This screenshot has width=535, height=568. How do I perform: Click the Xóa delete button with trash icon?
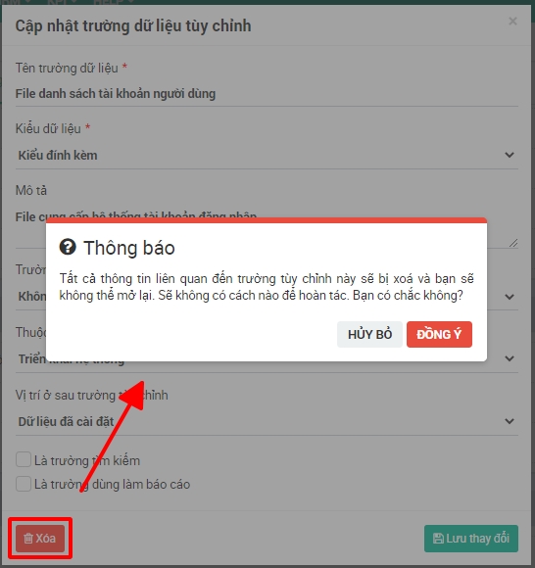click(x=40, y=539)
